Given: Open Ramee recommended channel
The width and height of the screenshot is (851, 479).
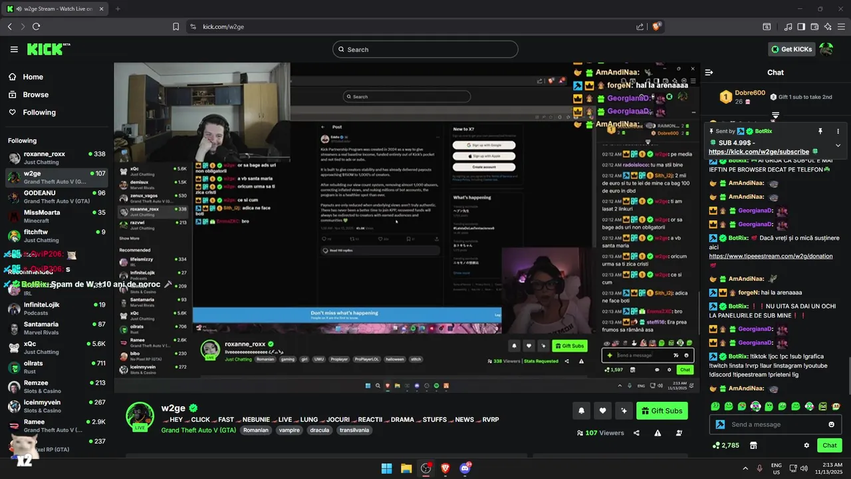Looking at the screenshot, I should tap(57, 426).
